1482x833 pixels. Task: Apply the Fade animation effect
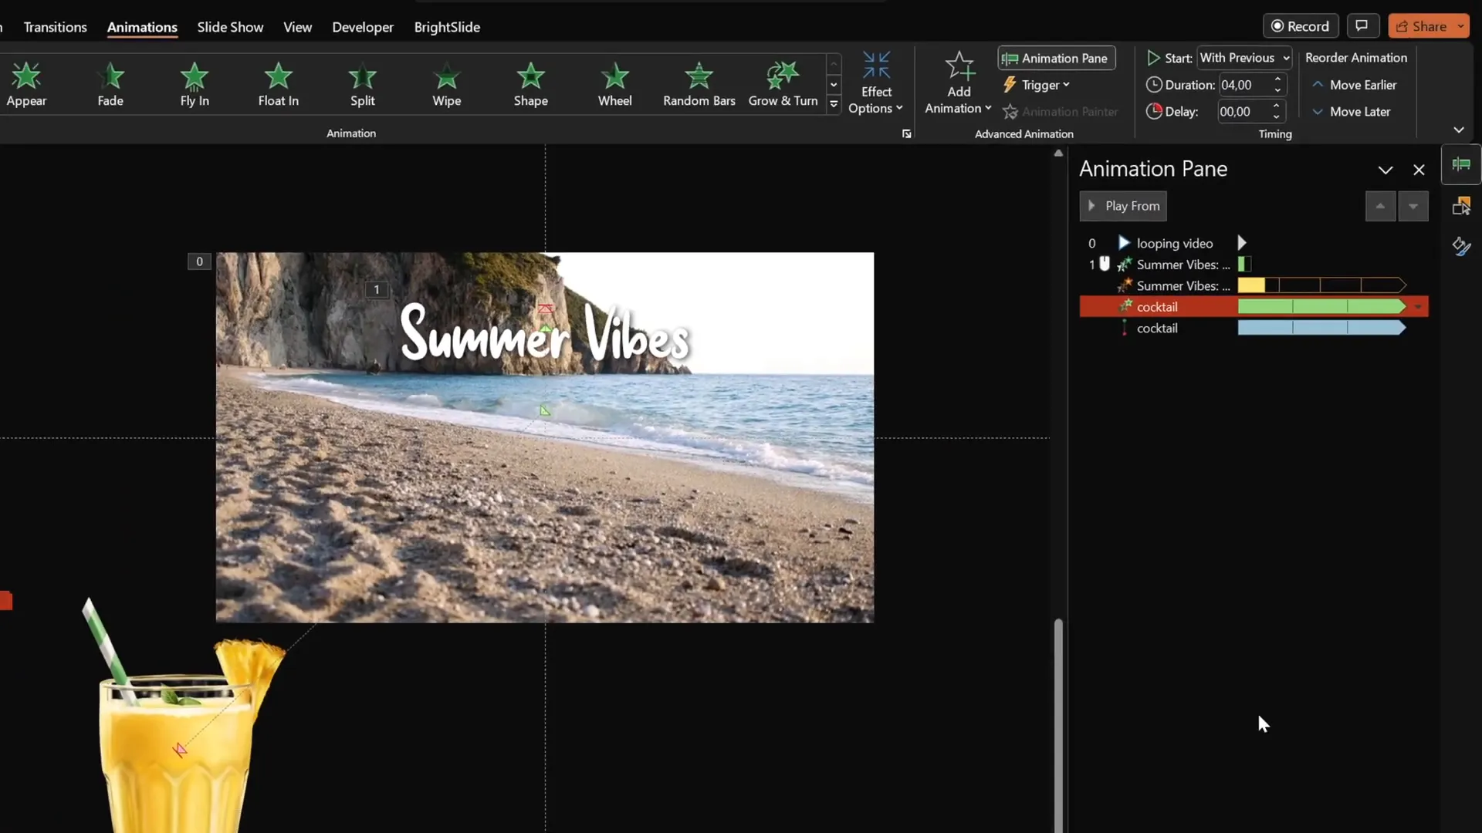(x=110, y=85)
